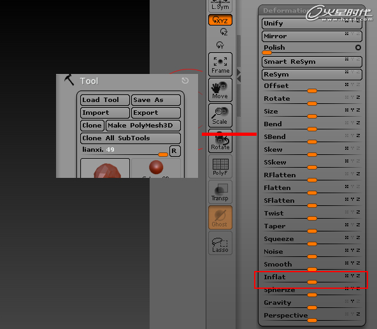
Task: Click the L.Sym local symmetry button
Action: coord(220,6)
